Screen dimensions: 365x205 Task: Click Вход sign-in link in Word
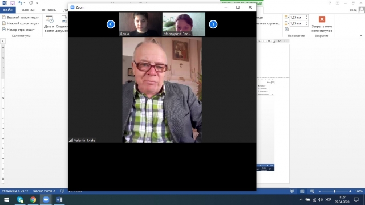tap(353, 10)
